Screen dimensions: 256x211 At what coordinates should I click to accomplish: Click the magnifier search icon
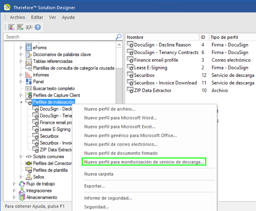[118, 37]
